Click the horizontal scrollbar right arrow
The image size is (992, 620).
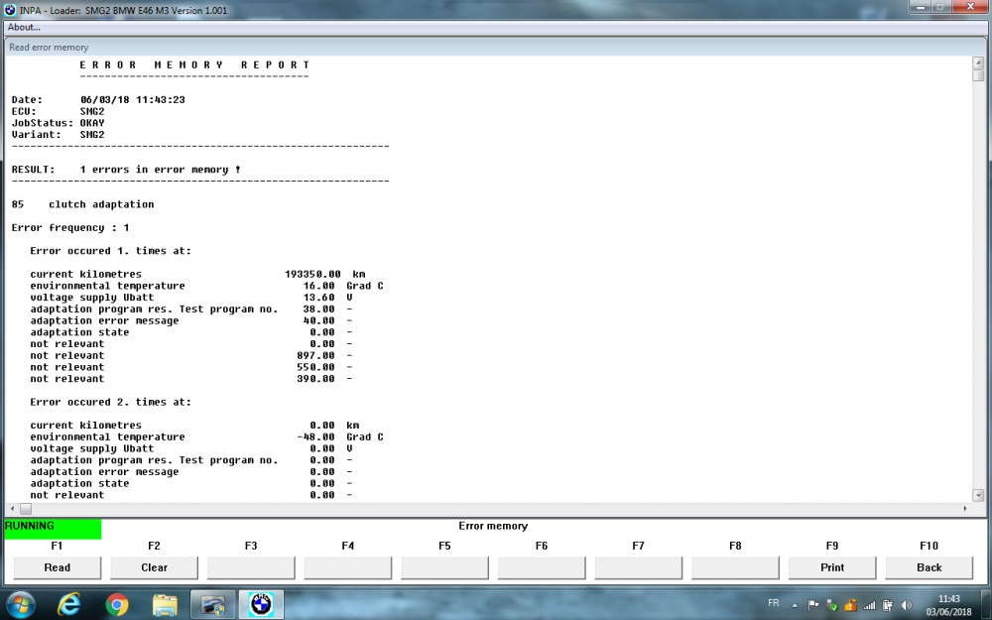965,509
